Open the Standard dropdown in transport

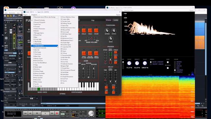point(65,112)
